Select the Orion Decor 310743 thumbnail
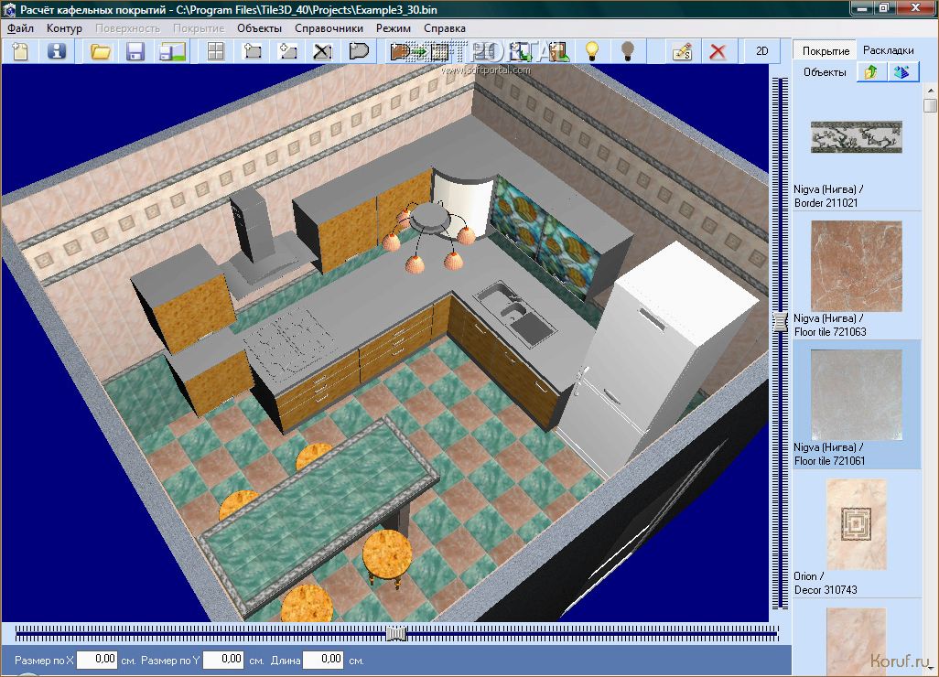Image resolution: width=939 pixels, height=677 pixels. tap(857, 524)
